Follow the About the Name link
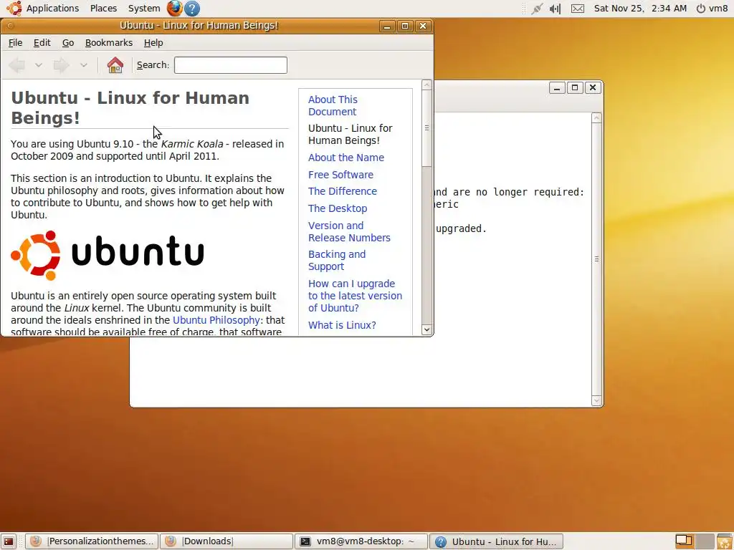Image resolution: width=734 pixels, height=550 pixels. tap(346, 158)
